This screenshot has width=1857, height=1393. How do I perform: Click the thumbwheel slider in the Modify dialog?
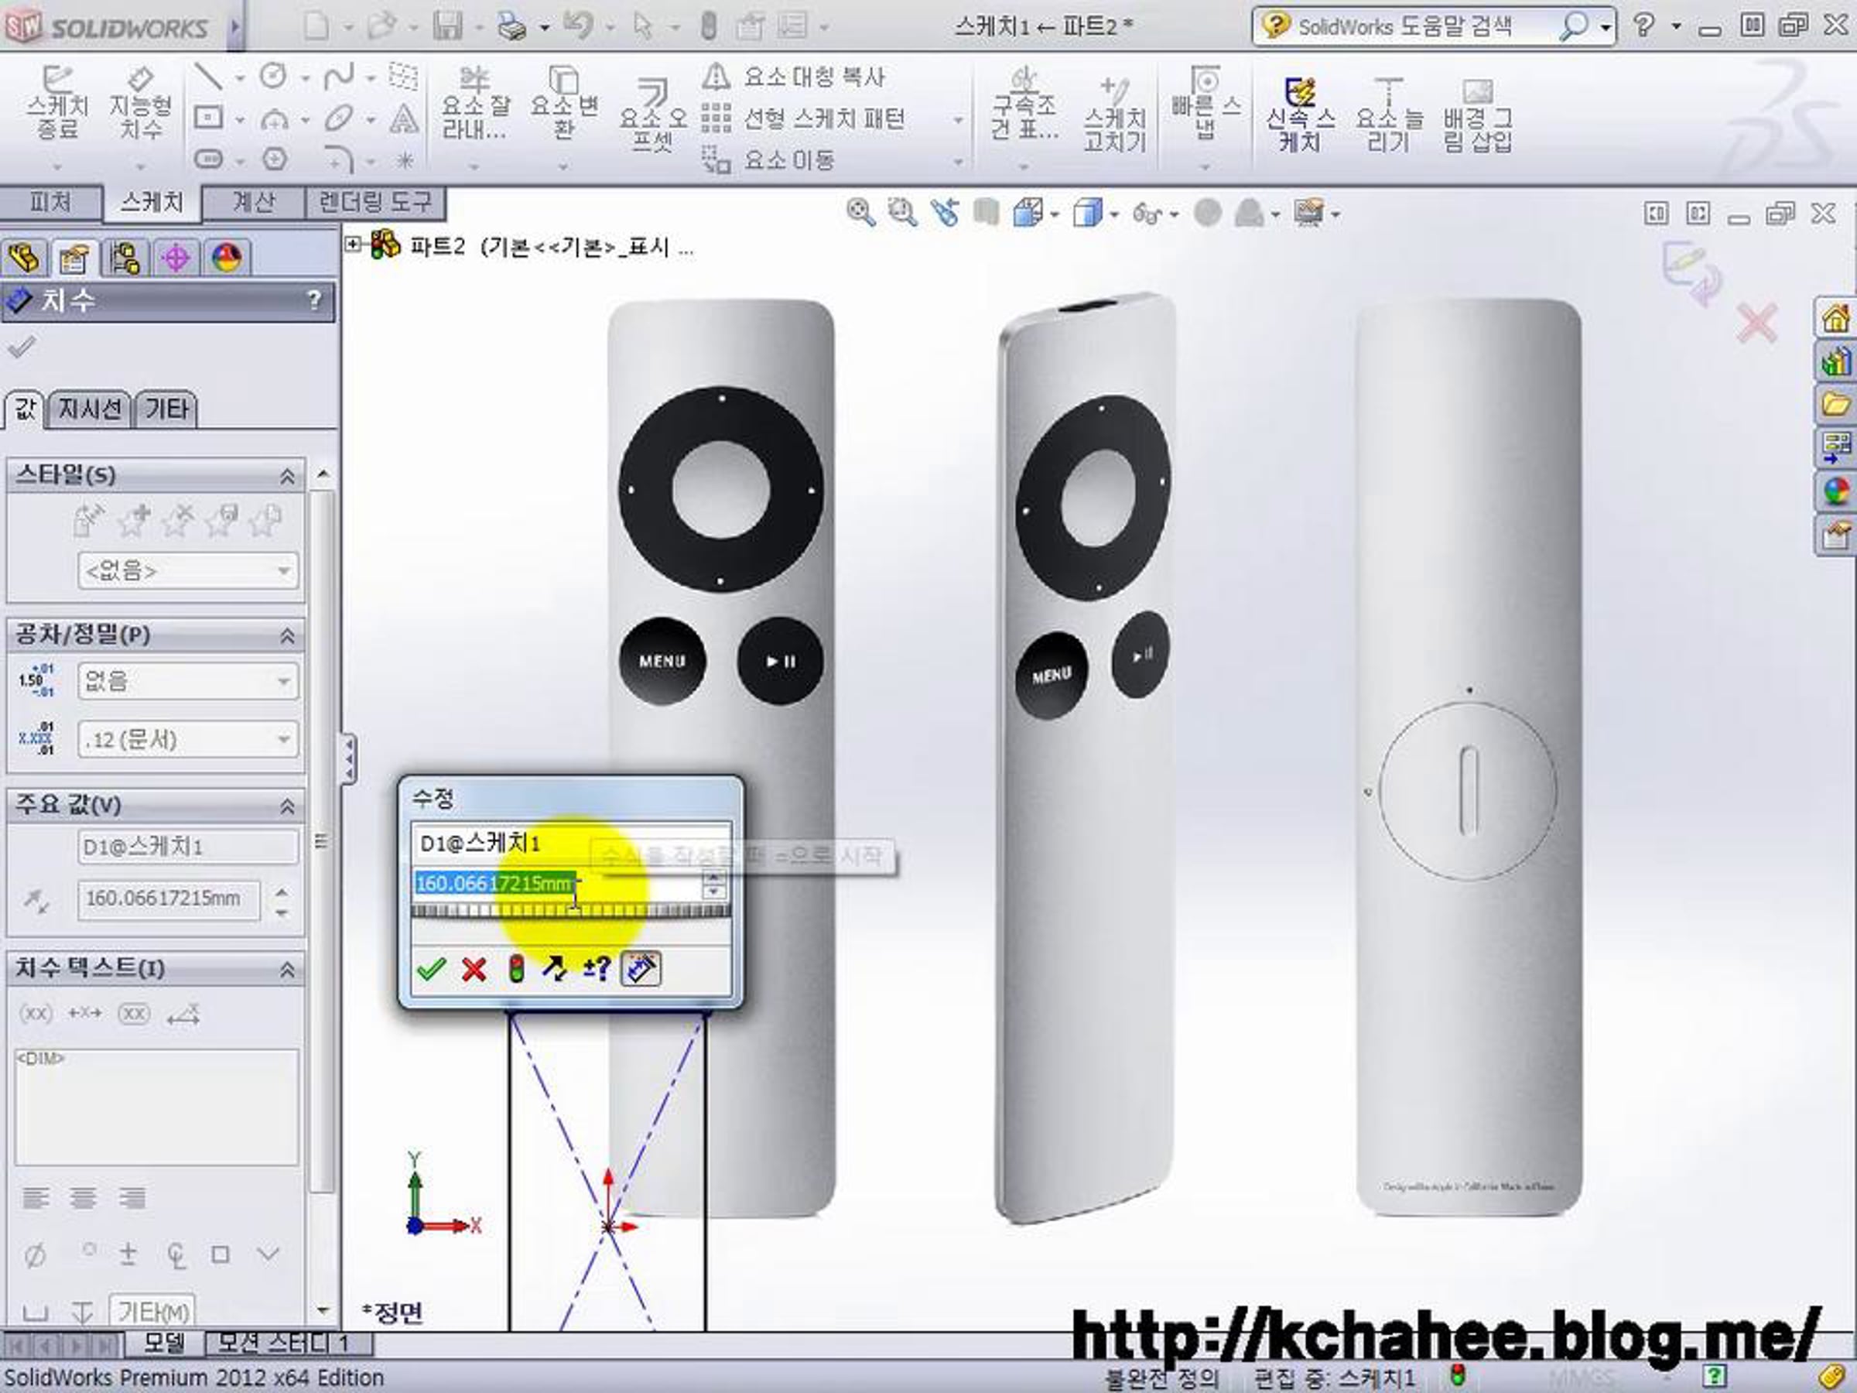point(571,911)
